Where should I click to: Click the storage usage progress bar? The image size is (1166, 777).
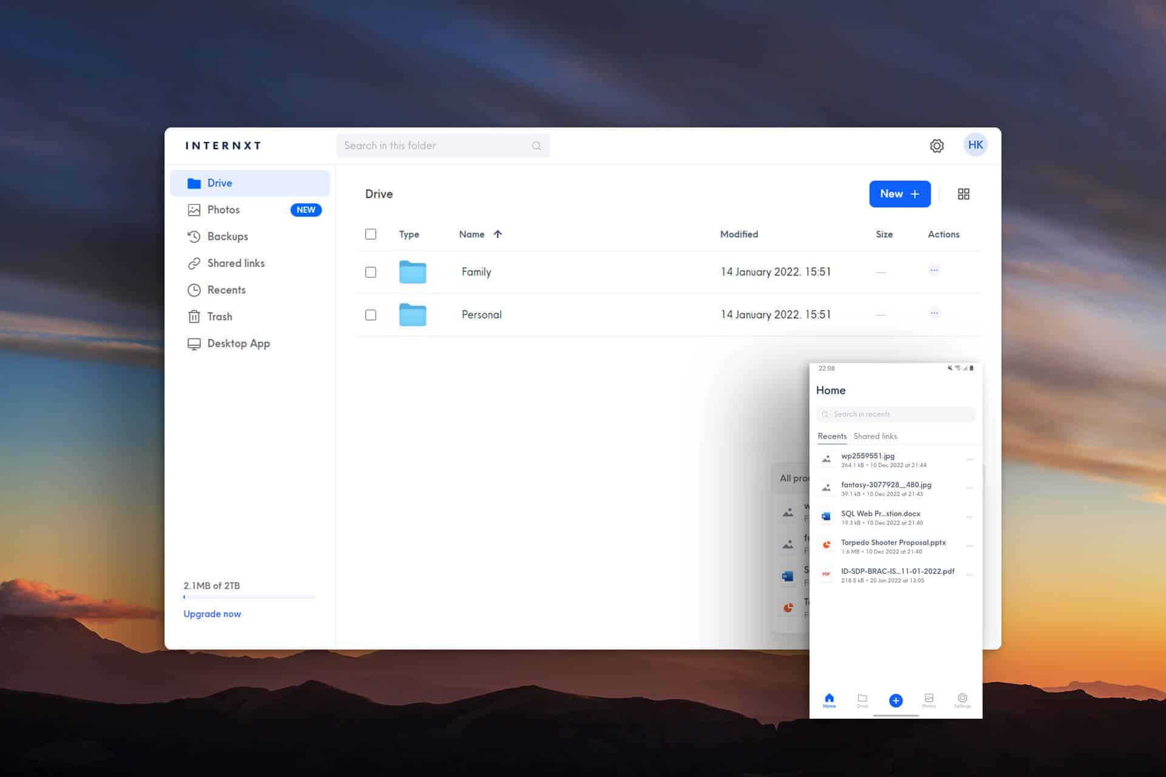tap(249, 597)
